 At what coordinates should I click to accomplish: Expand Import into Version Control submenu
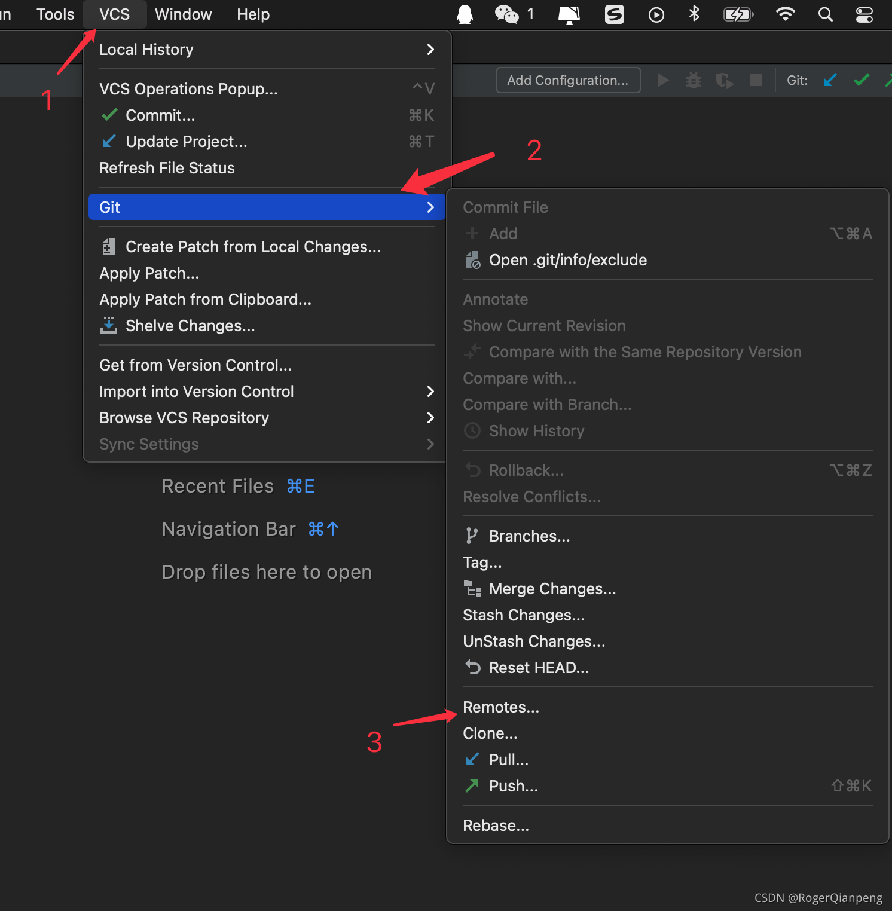(267, 392)
